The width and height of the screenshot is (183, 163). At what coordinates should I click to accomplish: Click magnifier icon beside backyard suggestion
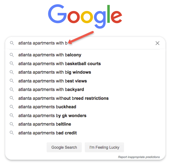12,89
